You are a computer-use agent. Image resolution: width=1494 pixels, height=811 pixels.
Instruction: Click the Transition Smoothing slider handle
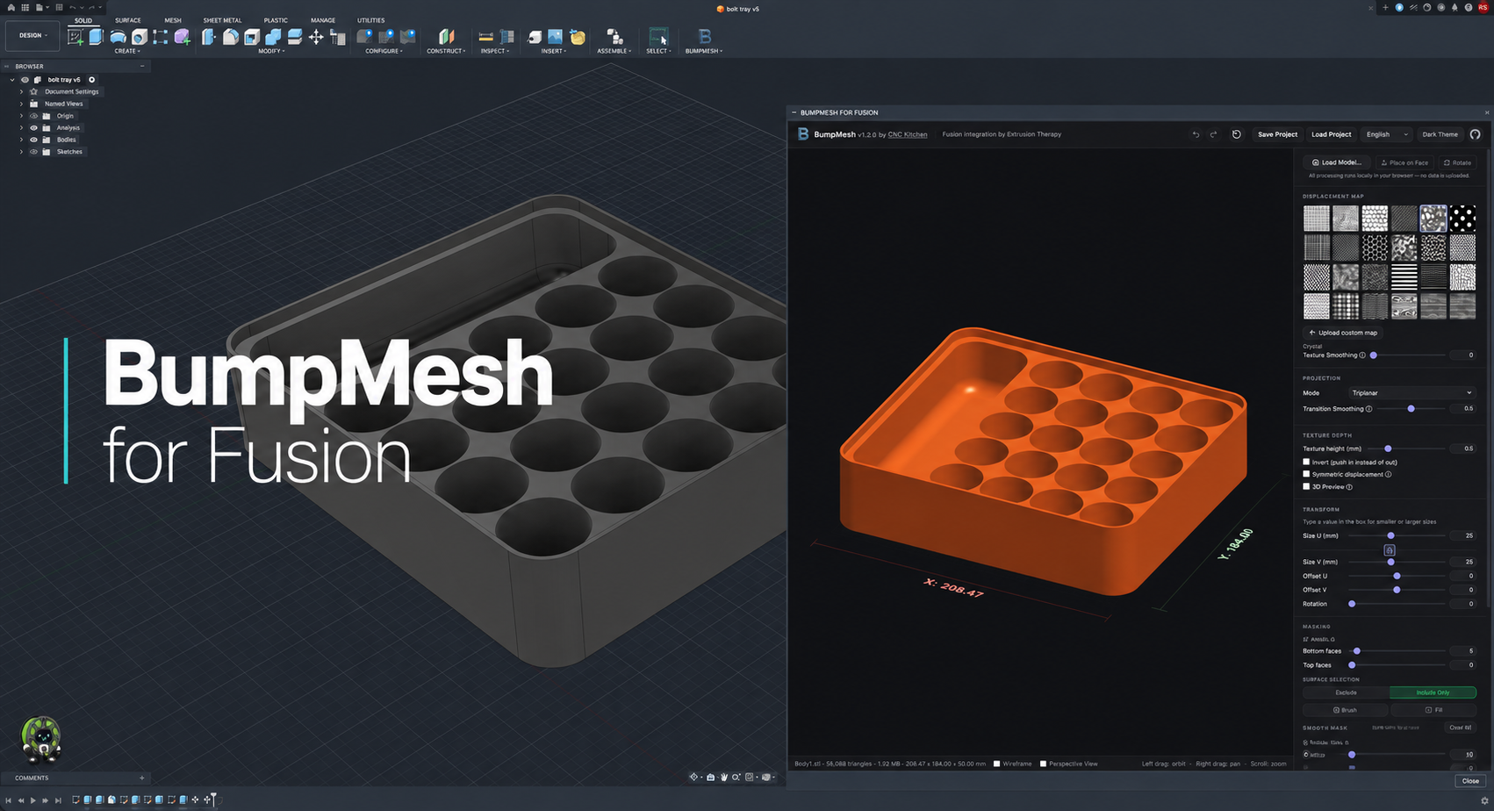pos(1411,409)
